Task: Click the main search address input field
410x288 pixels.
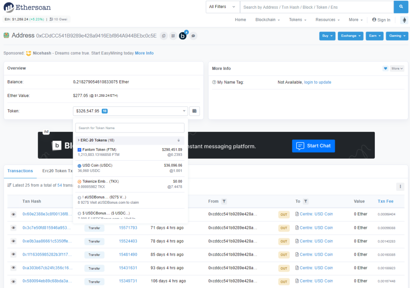Action: 317,7
